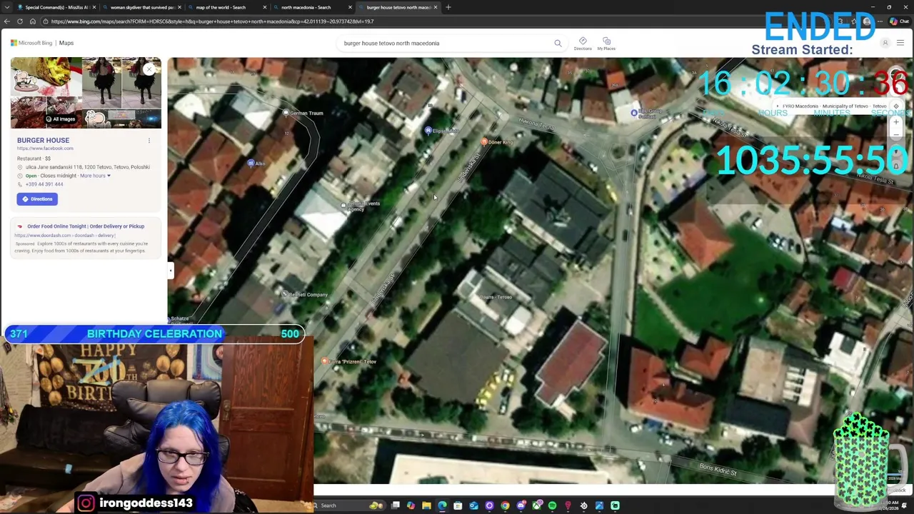The width and height of the screenshot is (914, 514).
Task: Click the Elisa map marker
Action: [428, 131]
